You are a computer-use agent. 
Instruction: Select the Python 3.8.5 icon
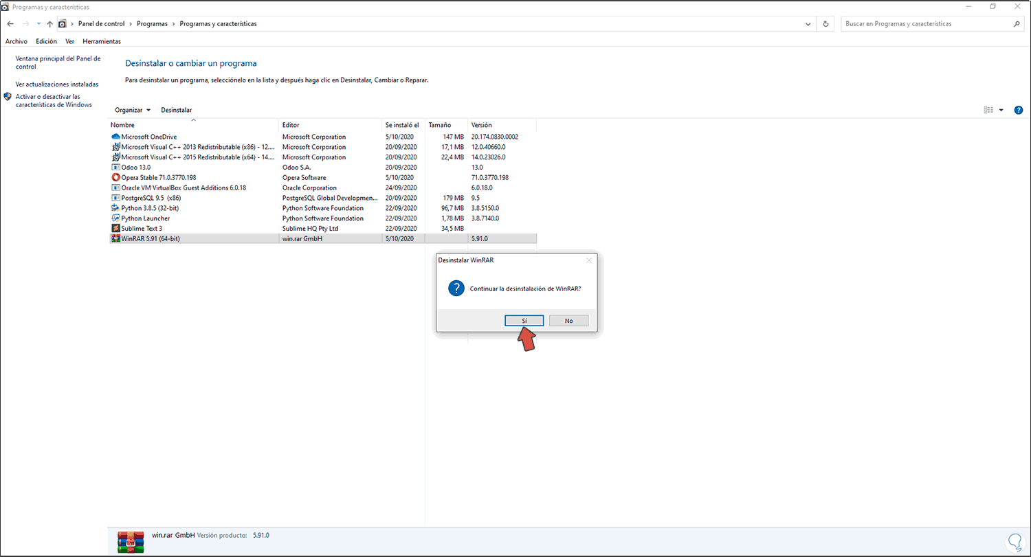[x=115, y=208]
